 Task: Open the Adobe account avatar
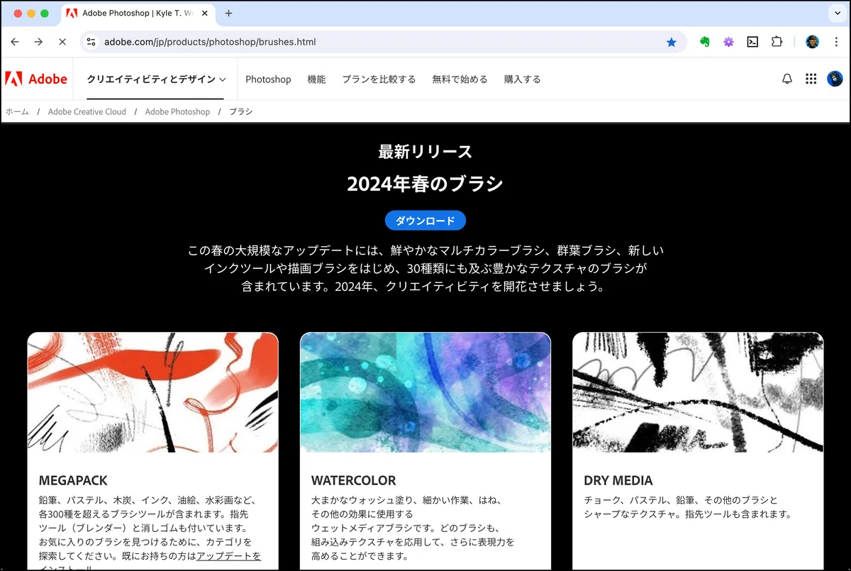click(x=835, y=79)
